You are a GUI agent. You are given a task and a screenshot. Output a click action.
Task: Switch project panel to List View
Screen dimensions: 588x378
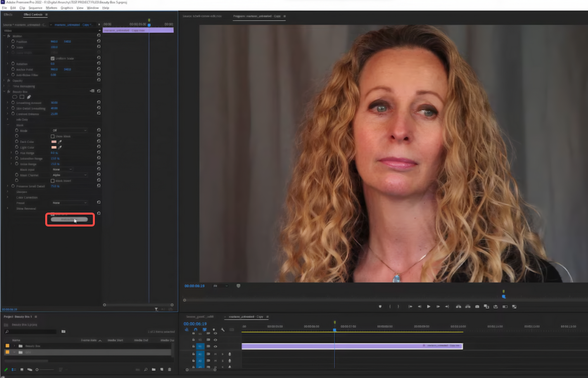14,370
